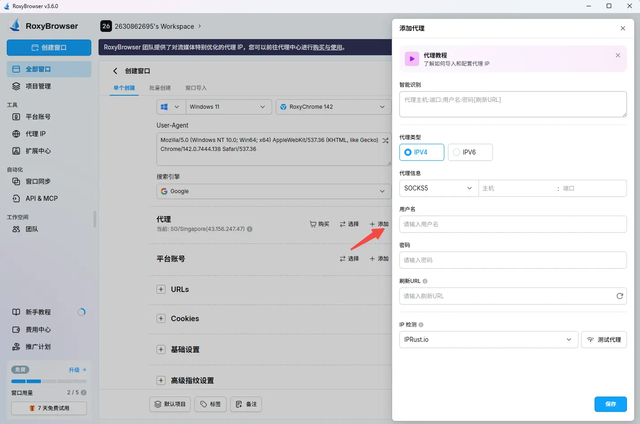The height and width of the screenshot is (424, 640).
Task: Dismiss the 代理教程 banner
Action: point(618,55)
